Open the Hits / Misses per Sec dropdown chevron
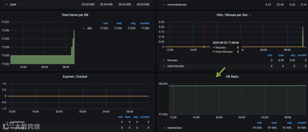Screen dimensions: 308x132 [x=250, y=15]
